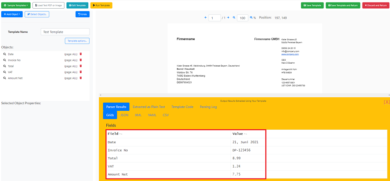The image size is (390, 181).
Task: Delete the Amount Net object via trash icon
Action: pos(80,78)
